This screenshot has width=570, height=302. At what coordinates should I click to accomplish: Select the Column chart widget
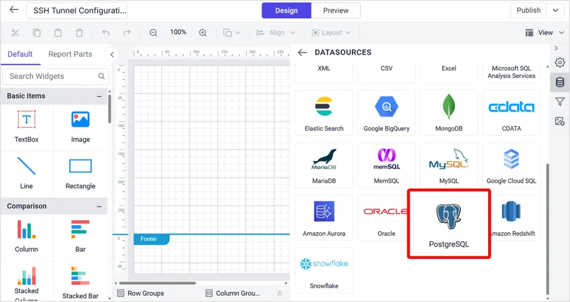coord(27,236)
